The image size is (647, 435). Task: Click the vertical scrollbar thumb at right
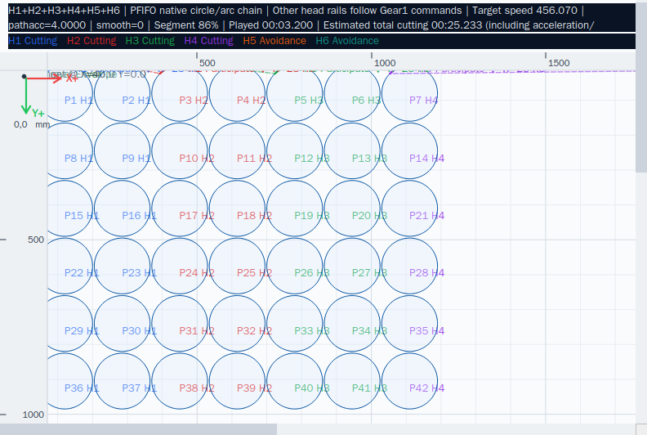point(641,87)
